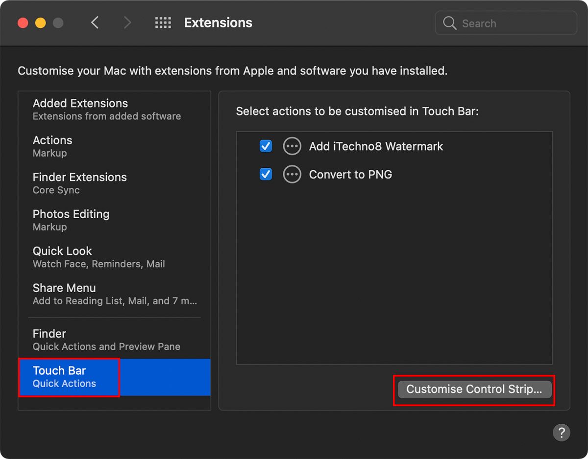This screenshot has height=459, width=588.
Task: Open the help question mark icon
Action: [x=562, y=433]
